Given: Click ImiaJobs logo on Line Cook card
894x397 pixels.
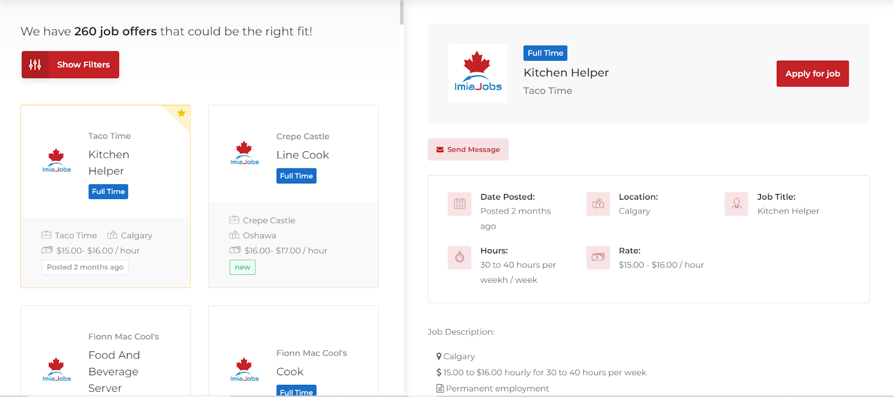Looking at the screenshot, I should pyautogui.click(x=245, y=153).
